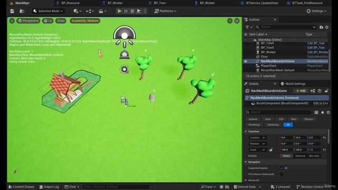Close the Outliner panel tab
Viewport: 338px width, 190px height.
(275, 20)
